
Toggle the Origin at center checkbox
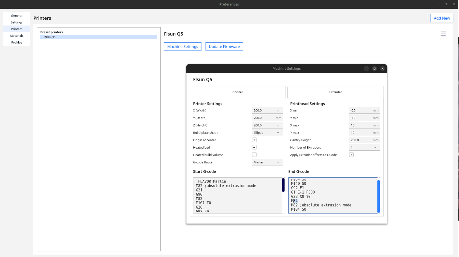point(254,140)
